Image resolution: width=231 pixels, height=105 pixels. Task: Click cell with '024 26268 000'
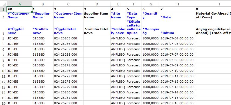pos(68,55)
